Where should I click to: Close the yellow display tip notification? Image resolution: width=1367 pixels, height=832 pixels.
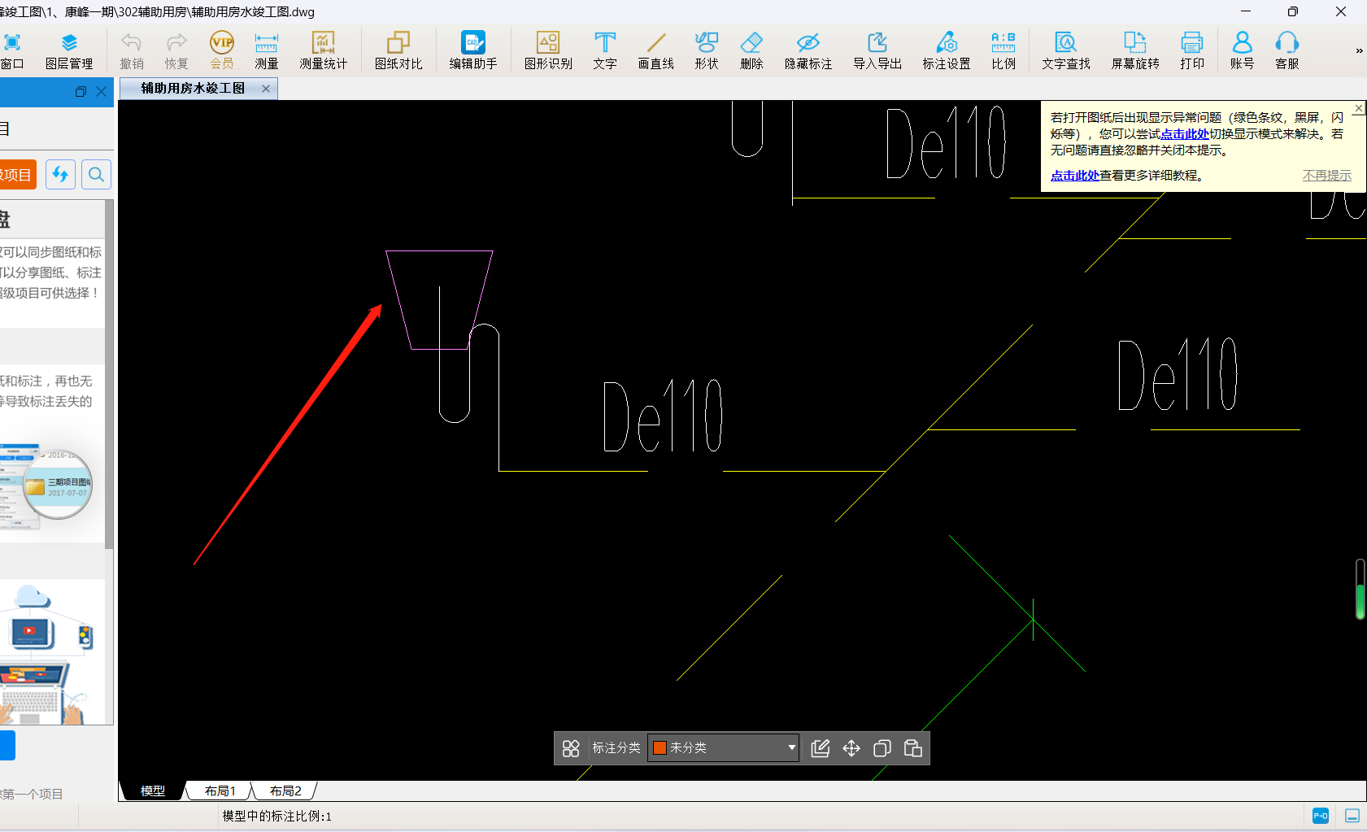pos(1359,108)
